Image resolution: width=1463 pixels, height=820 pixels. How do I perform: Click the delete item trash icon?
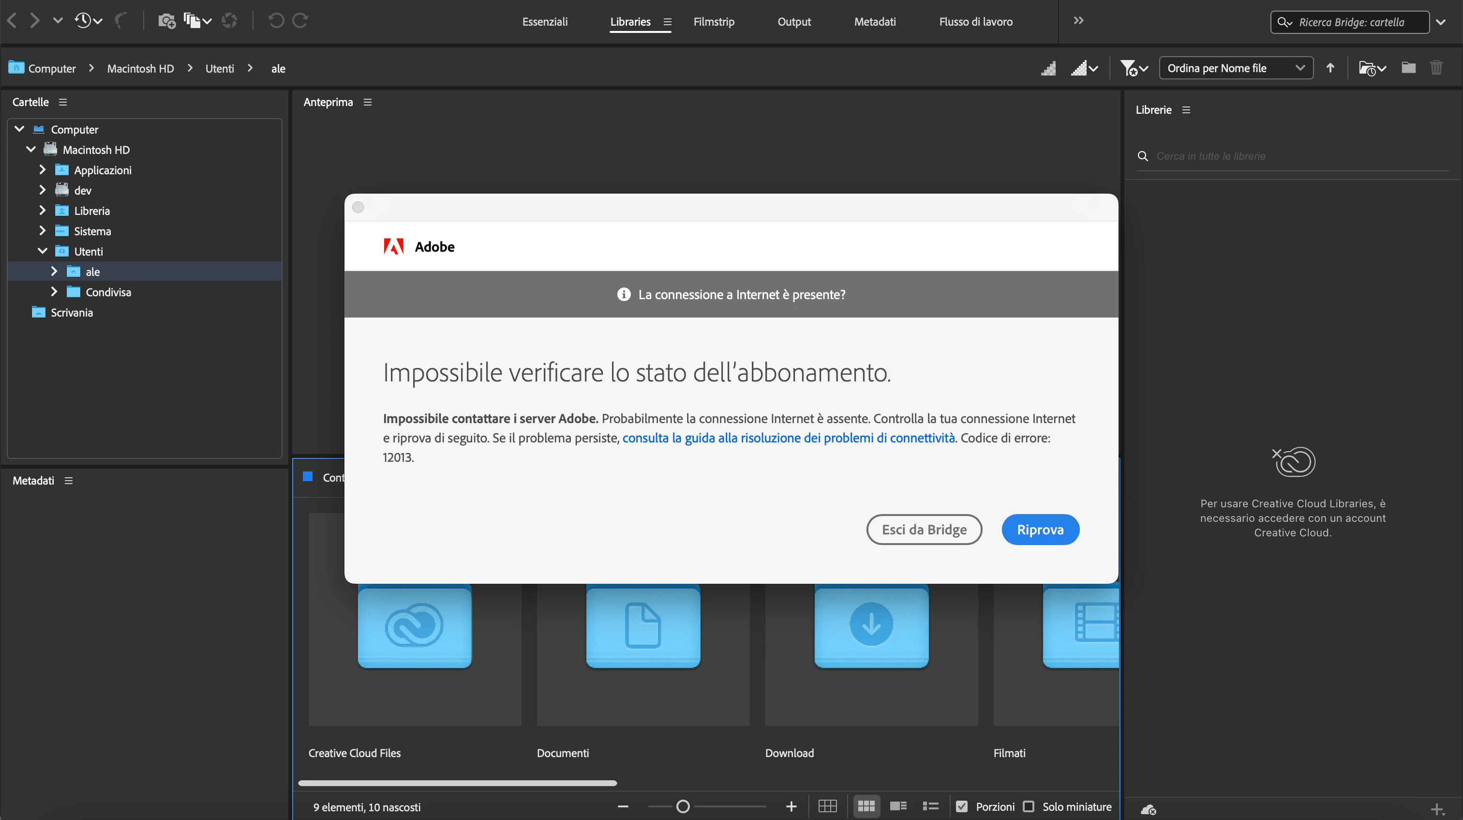pyautogui.click(x=1436, y=68)
